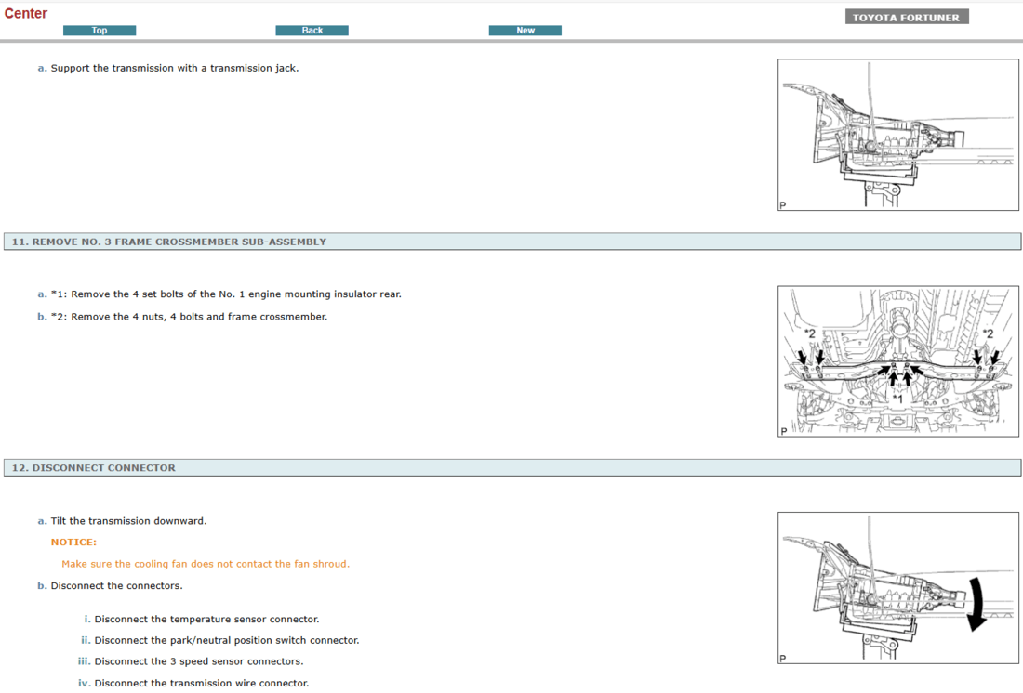Click the park/neutral position switch sub-step
Screen dimensions: 1023x693
tap(226, 641)
